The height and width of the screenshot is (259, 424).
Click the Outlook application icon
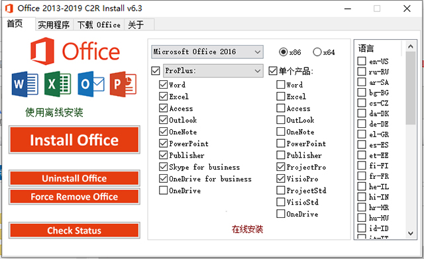[91, 84]
